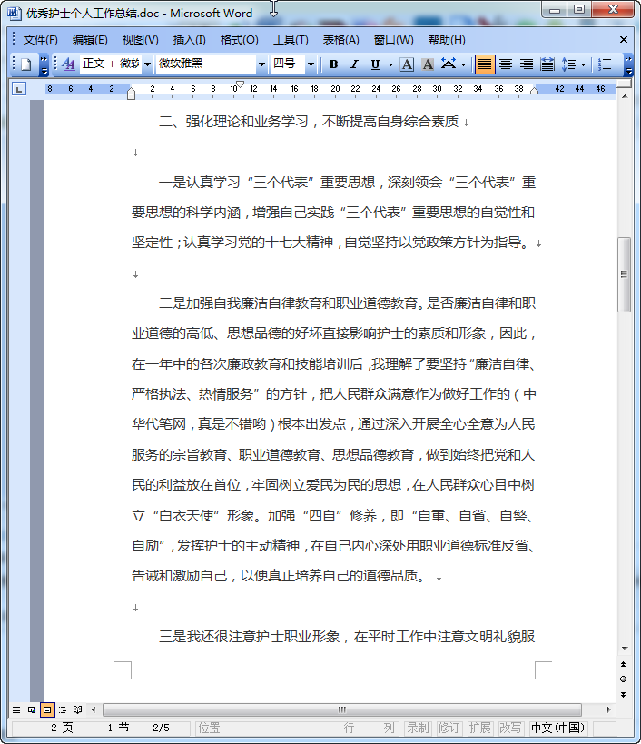The image size is (641, 744).
Task: Apply numbered list formatting
Action: (605, 64)
